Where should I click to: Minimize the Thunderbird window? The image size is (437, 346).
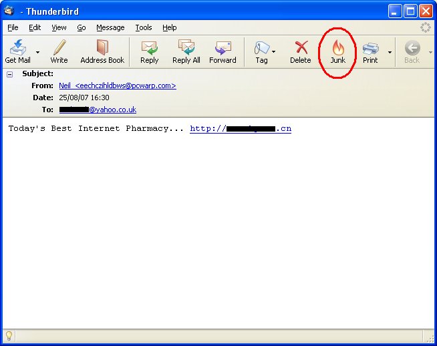(x=395, y=11)
